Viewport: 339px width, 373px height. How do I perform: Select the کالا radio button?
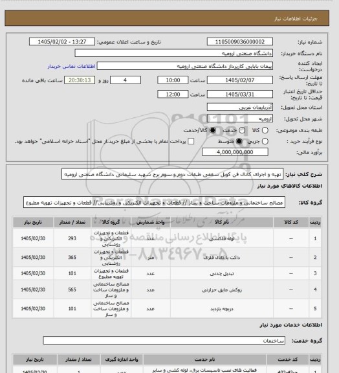265,130
